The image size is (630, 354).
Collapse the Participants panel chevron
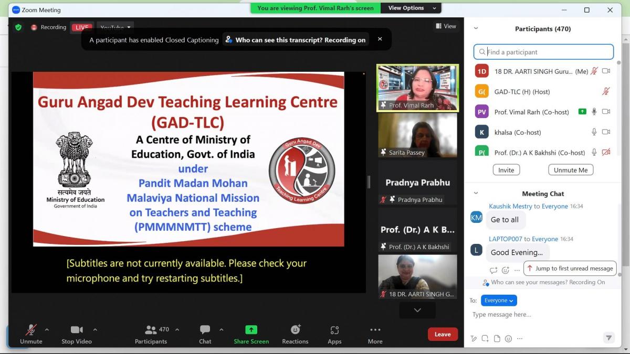coord(476,29)
